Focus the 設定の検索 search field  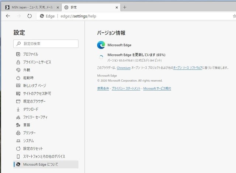point(46,44)
